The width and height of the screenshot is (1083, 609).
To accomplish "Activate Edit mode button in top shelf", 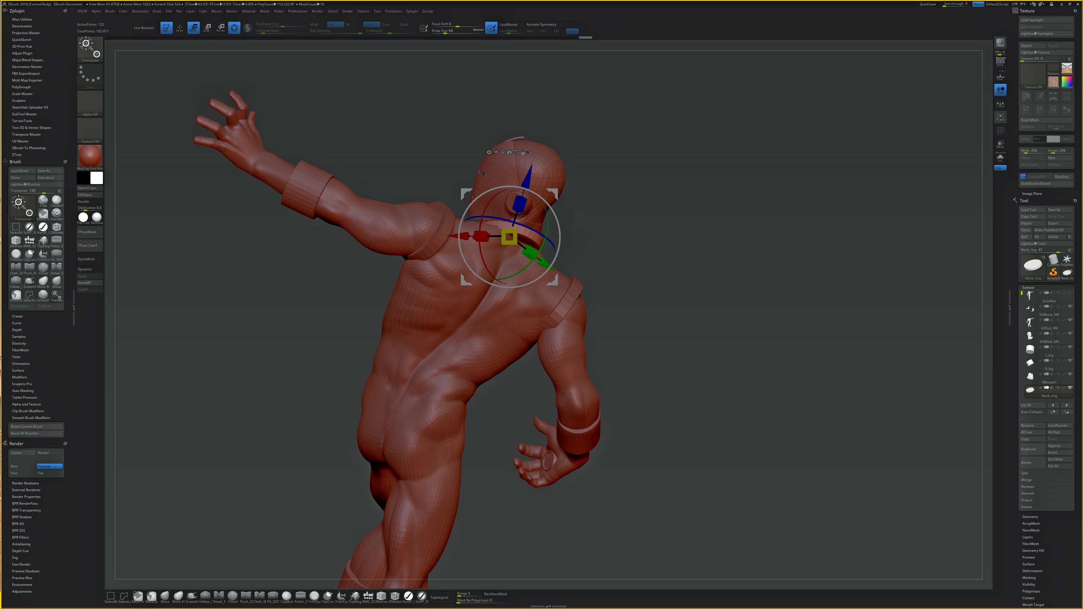I will click(166, 28).
